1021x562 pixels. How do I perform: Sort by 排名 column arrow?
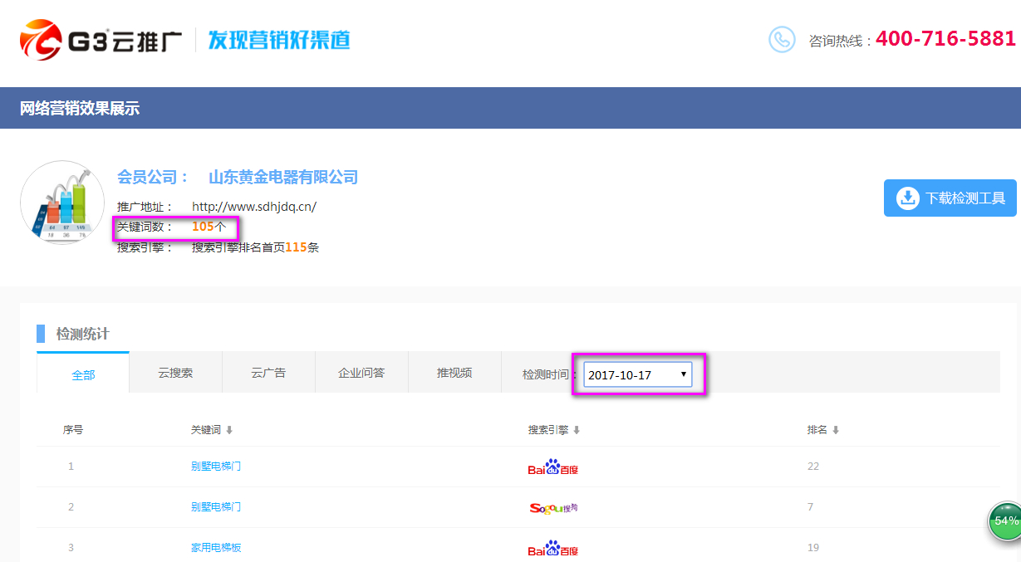point(836,430)
